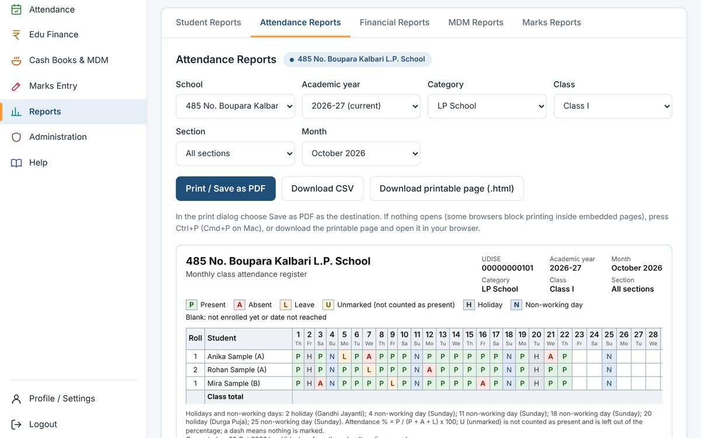Click the bowl icon beside Cash Books & MDM
701x438 pixels.
(16, 60)
